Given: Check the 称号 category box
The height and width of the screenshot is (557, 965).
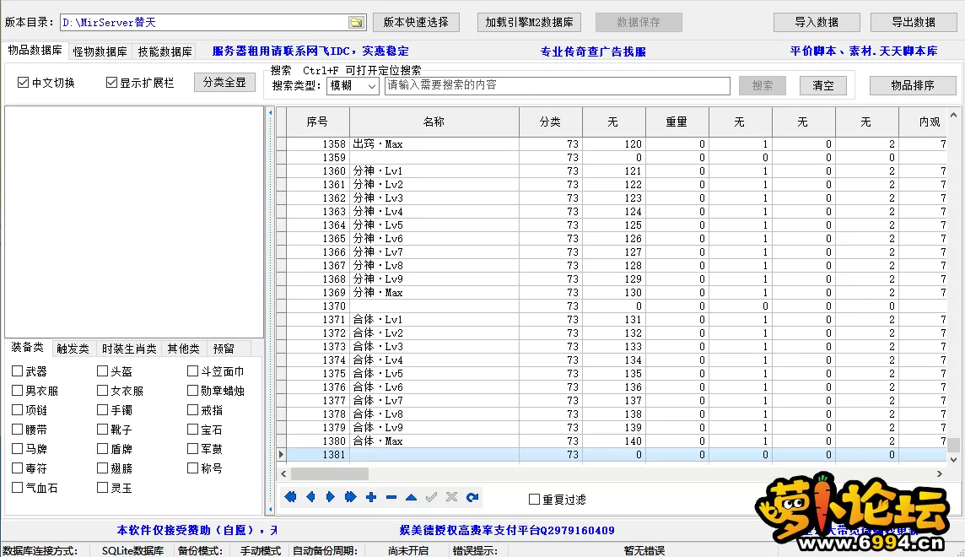Looking at the screenshot, I should pyautogui.click(x=192, y=468).
